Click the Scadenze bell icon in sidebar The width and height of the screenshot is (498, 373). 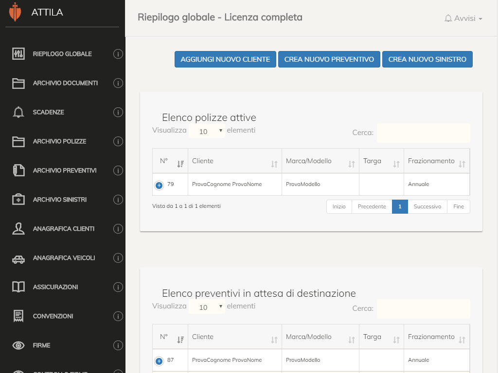pyautogui.click(x=18, y=112)
